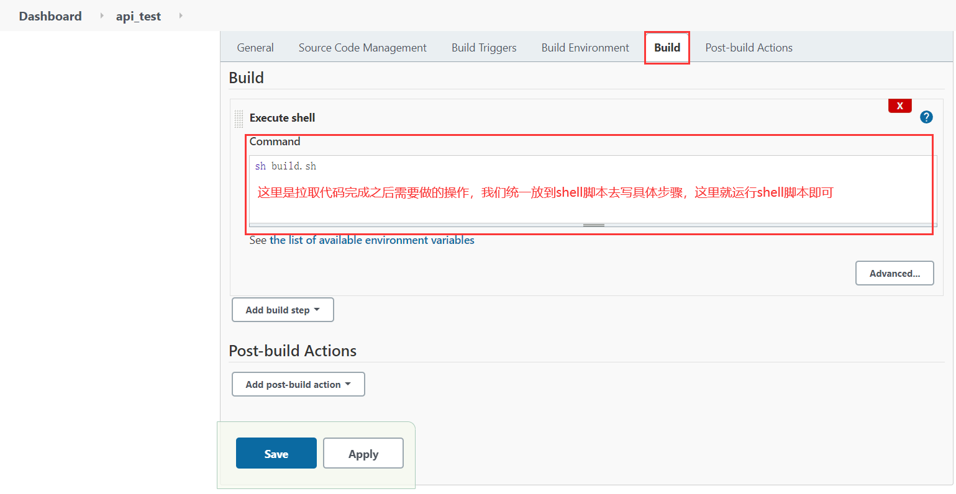Select the Build Triggers tab
The height and width of the screenshot is (494, 956).
[x=484, y=48]
